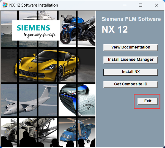Click the gray cargo airplane image
The height and width of the screenshot is (148, 165).
pyautogui.click(x=29, y=100)
